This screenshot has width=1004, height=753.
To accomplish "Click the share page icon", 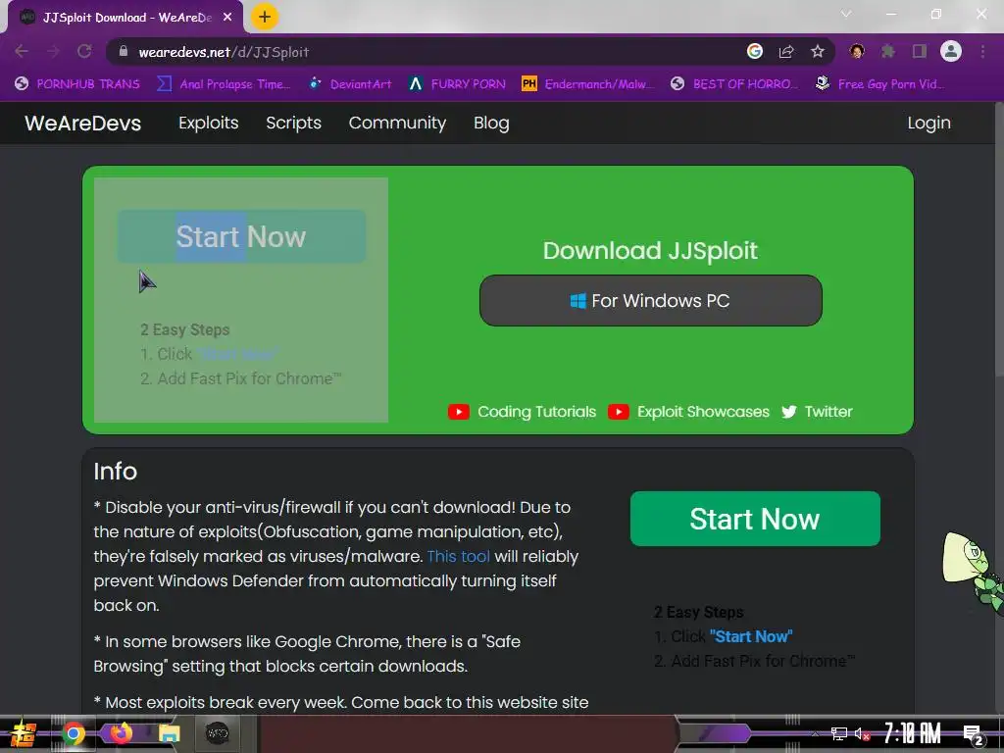I will (x=786, y=51).
